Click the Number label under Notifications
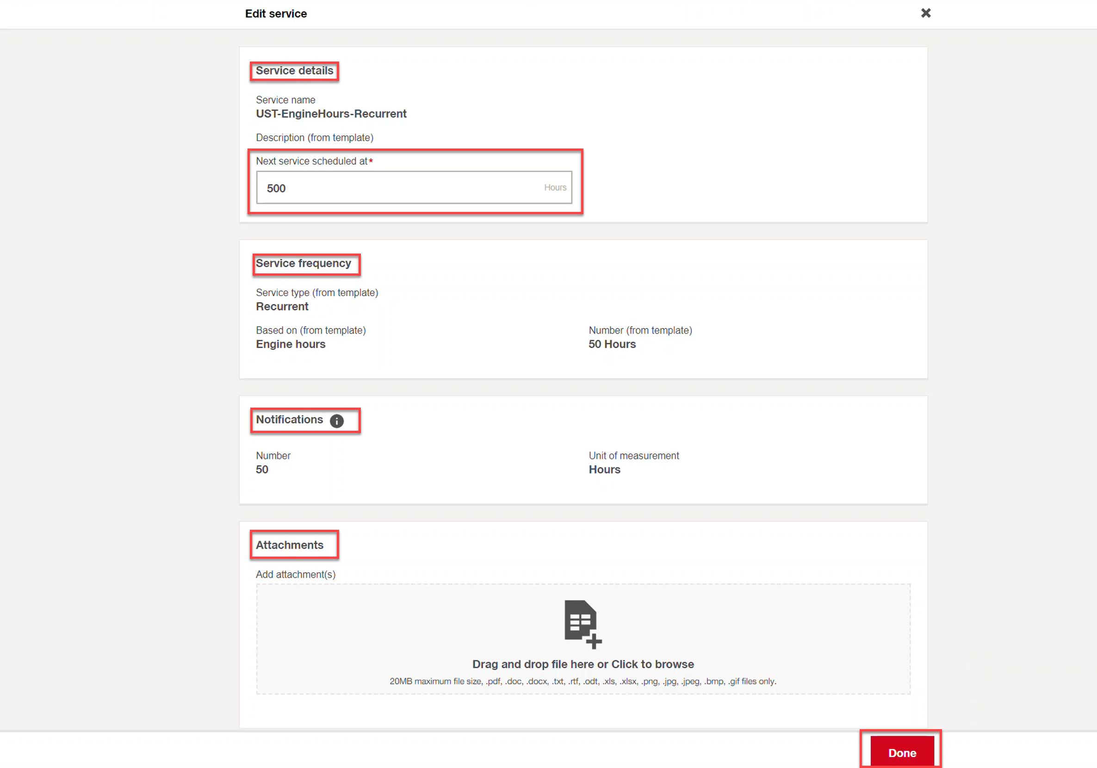Screen dimensions: 1097x768 (273, 455)
